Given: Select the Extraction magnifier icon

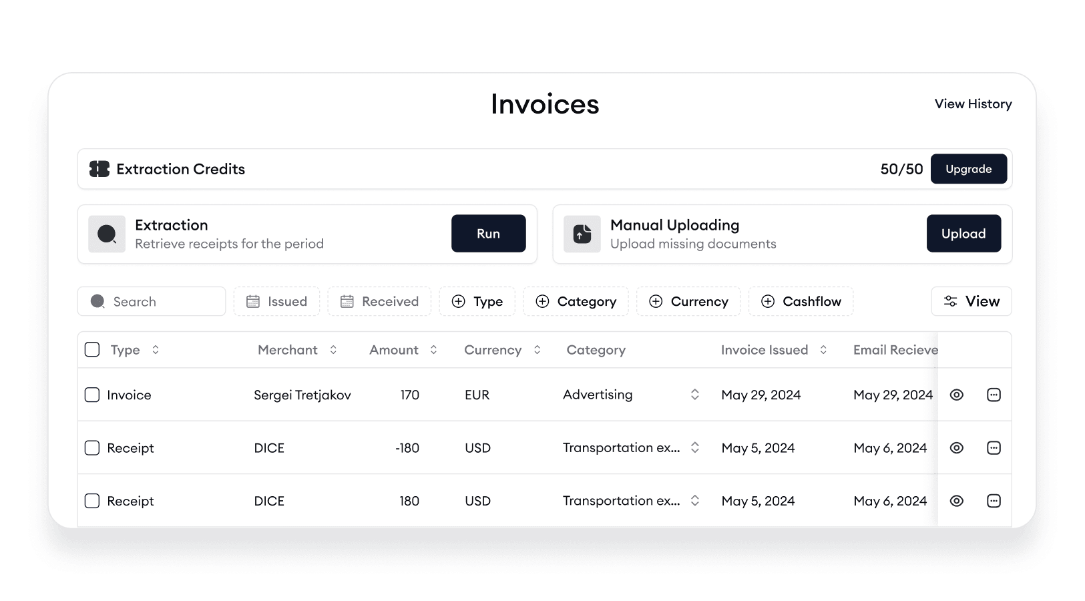Looking at the screenshot, I should (107, 234).
